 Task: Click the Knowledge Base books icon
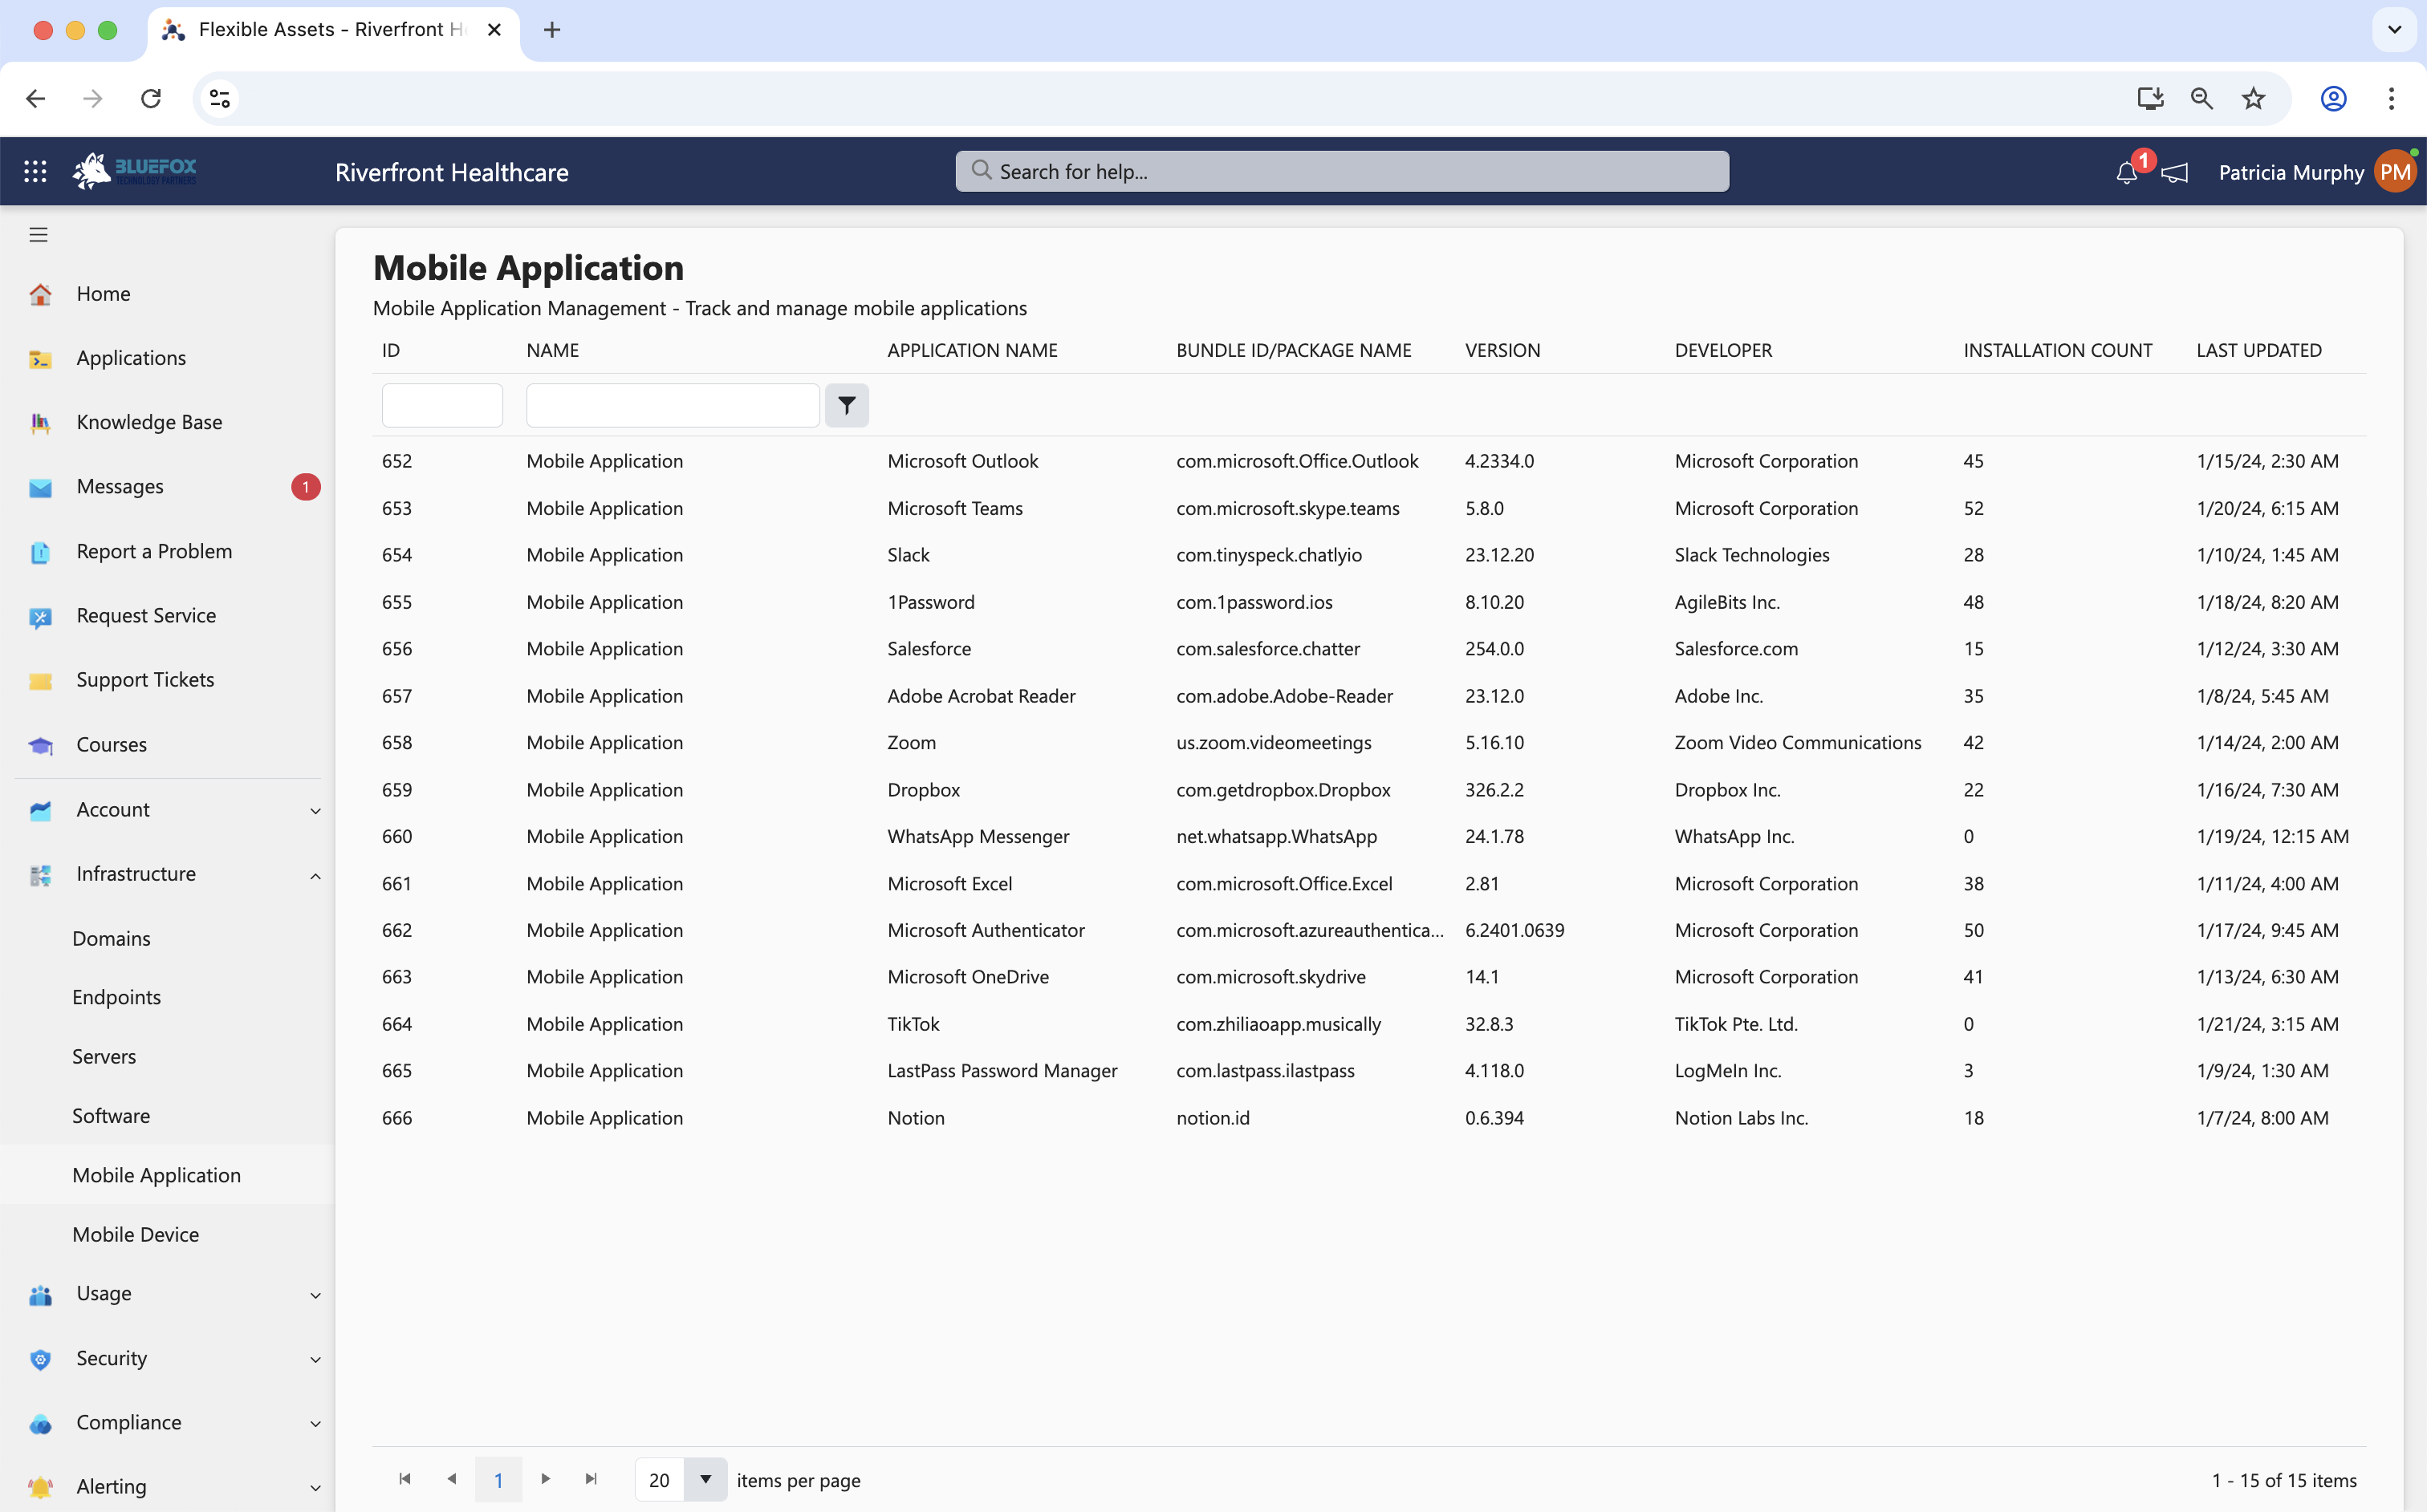pyautogui.click(x=40, y=423)
